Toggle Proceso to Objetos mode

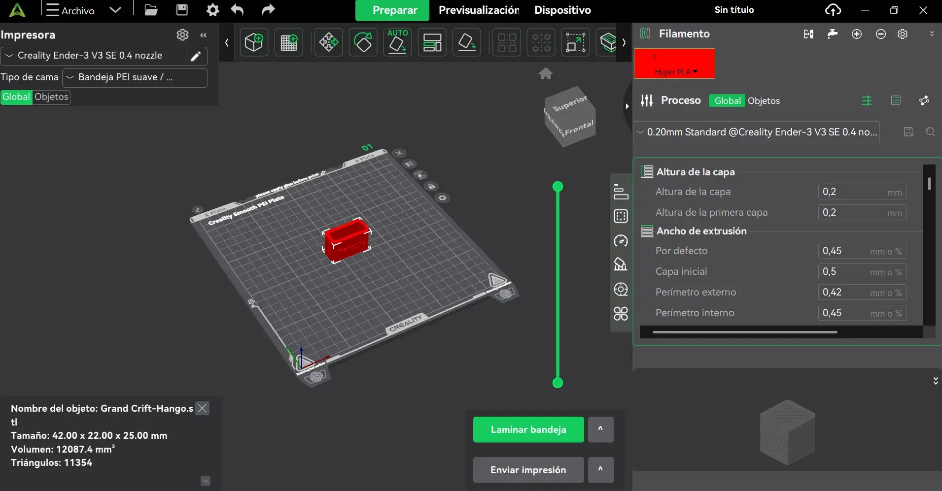tap(764, 101)
